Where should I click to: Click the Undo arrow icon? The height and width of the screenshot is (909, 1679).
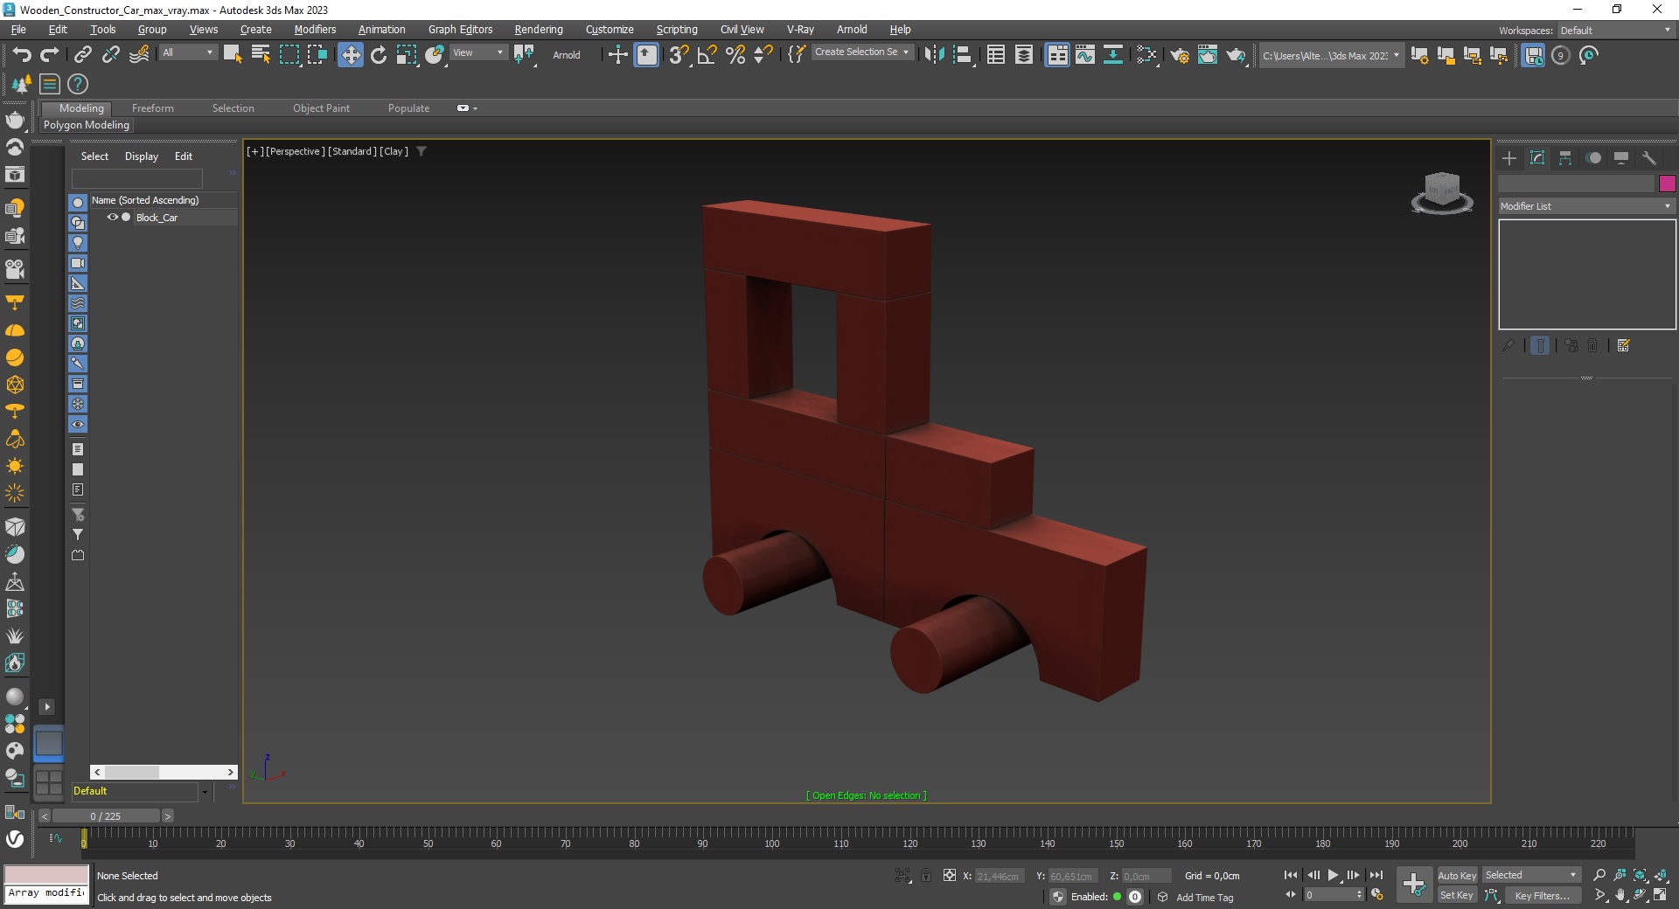(22, 55)
